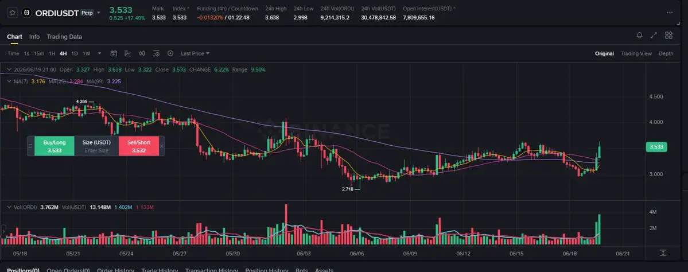This screenshot has width=688, height=272.
Task: Click the favorite star icon for ORDIUSDT
Action: pyautogui.click(x=12, y=13)
